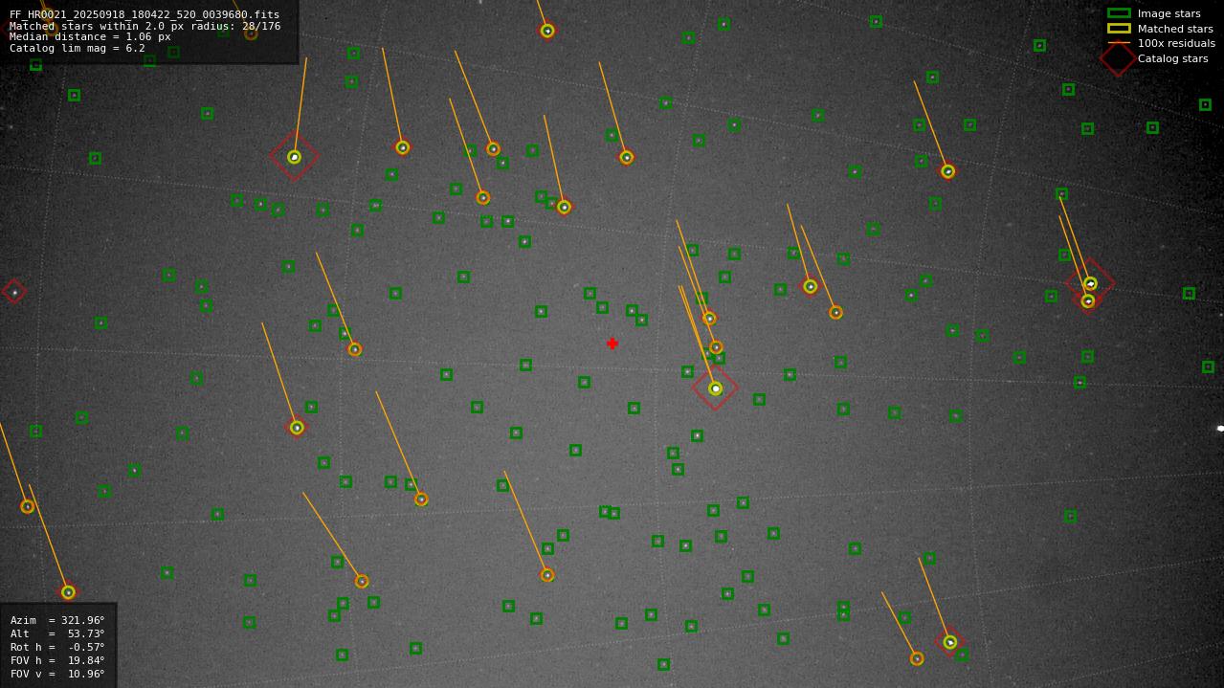Click the 'FOV v = 10.96°' readout

pyautogui.click(x=57, y=674)
